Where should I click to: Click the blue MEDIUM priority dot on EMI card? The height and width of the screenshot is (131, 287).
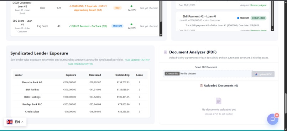[x=238, y=18]
